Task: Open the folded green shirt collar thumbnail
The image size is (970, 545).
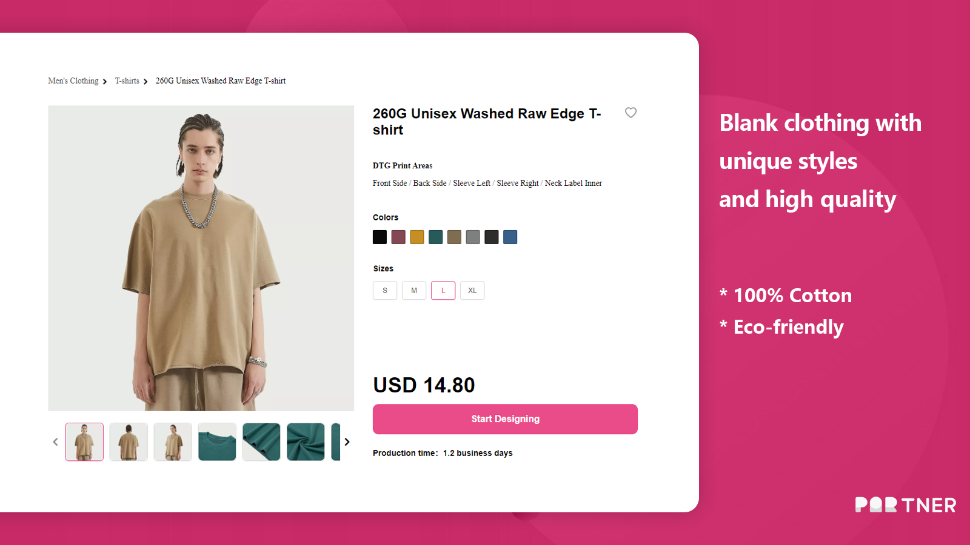Action: (x=217, y=442)
